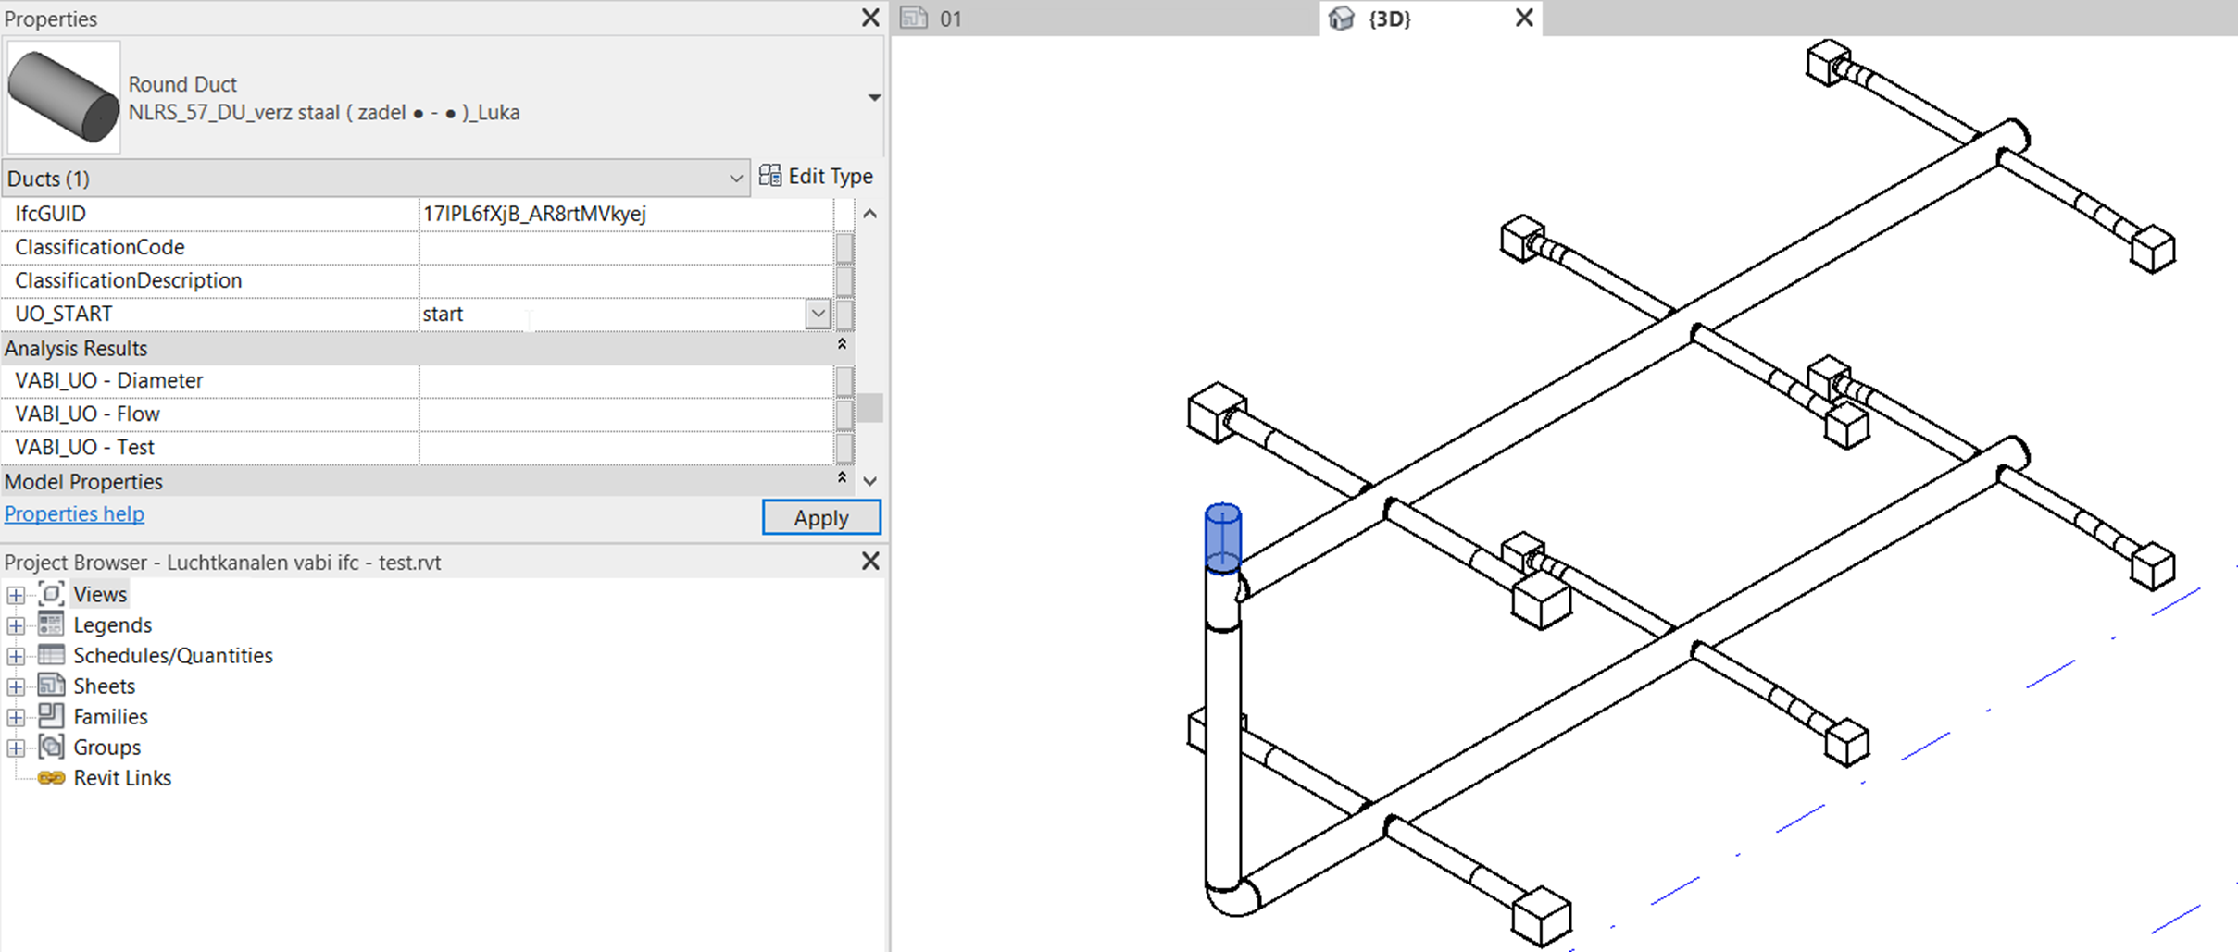2238x952 pixels.
Task: Click the Sheets icon in Project Browser
Action: tap(52, 686)
